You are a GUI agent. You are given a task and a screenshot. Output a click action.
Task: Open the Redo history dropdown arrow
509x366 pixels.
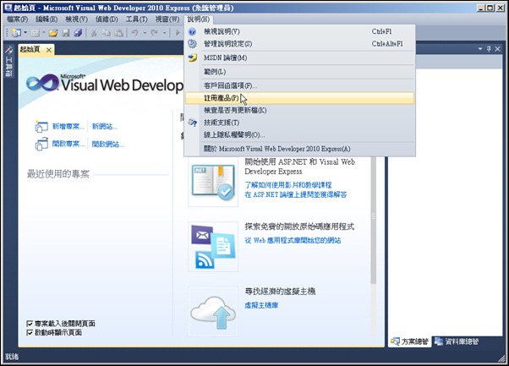[x=164, y=33]
